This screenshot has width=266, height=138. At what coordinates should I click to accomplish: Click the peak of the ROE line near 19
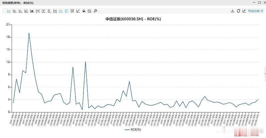[x=29, y=33]
